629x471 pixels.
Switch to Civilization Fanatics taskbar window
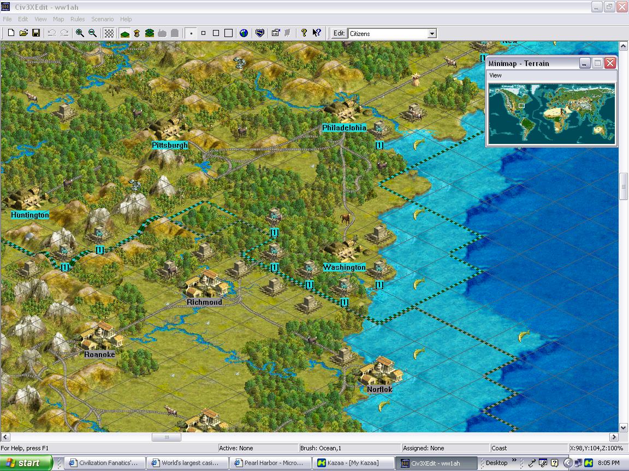click(104, 463)
